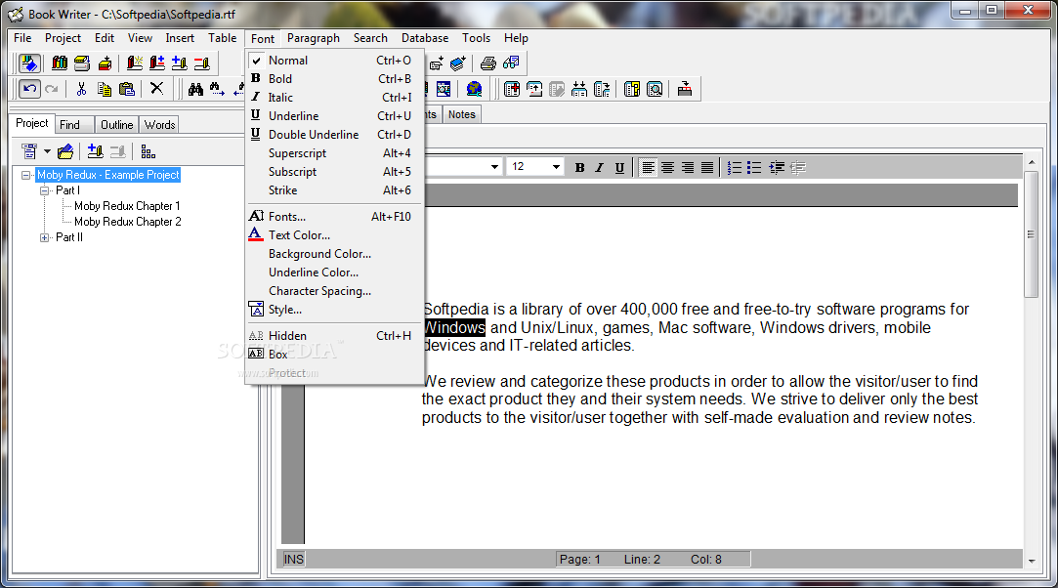Click the black X Delete icon
The image size is (1058, 588).
pyautogui.click(x=156, y=88)
